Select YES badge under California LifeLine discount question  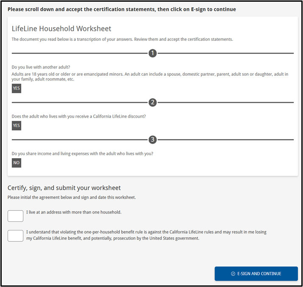pos(16,125)
